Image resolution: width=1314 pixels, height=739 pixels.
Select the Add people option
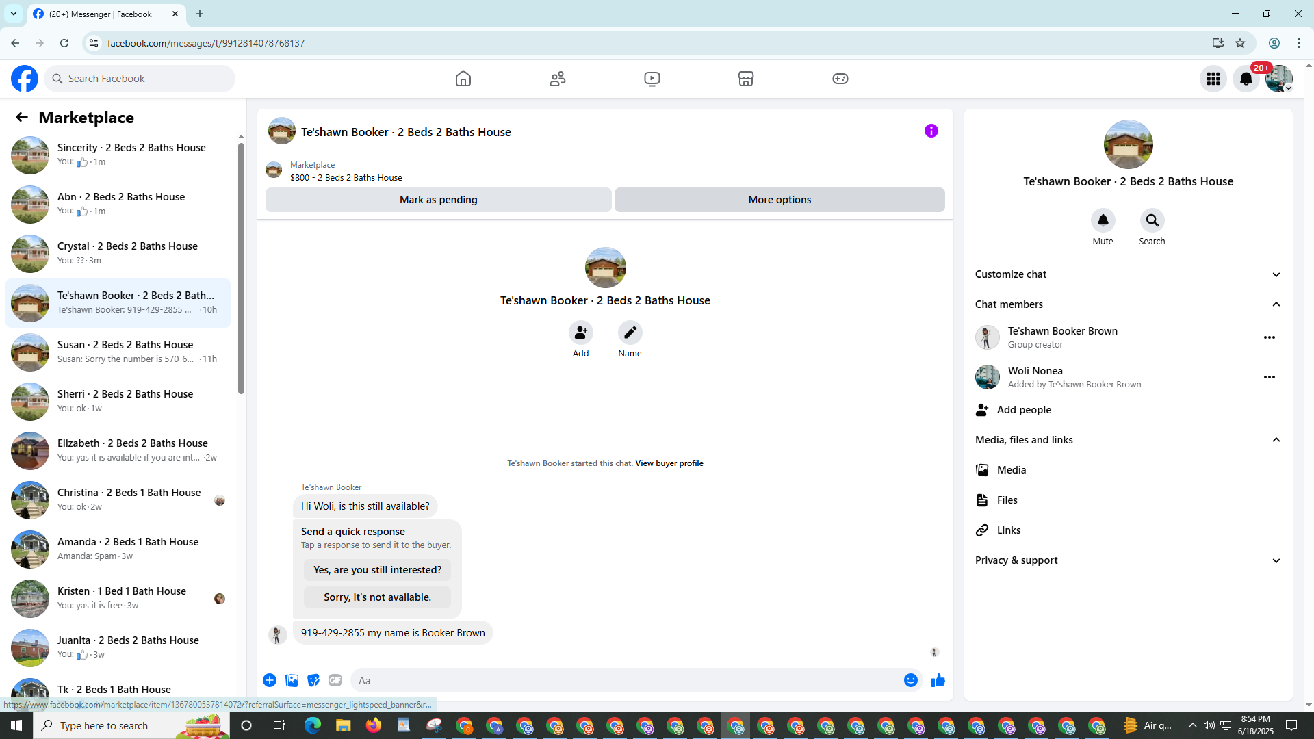1128,410
